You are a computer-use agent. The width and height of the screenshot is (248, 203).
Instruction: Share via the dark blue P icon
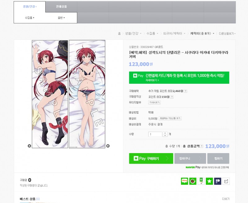click(218, 181)
